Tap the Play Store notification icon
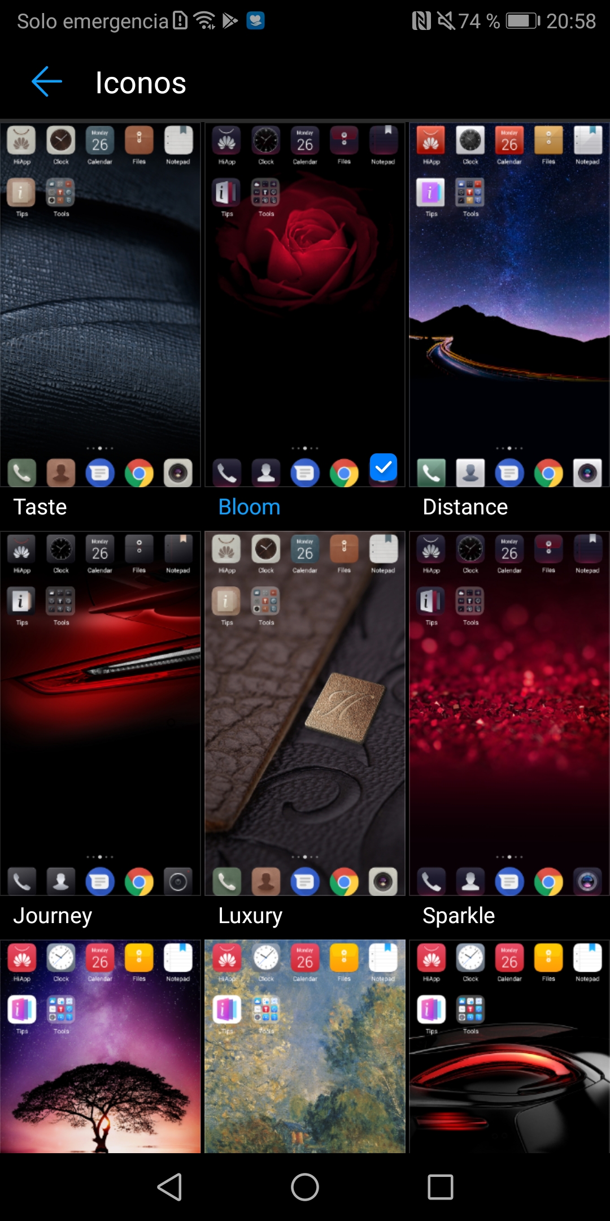This screenshot has height=1221, width=610. 230,21
